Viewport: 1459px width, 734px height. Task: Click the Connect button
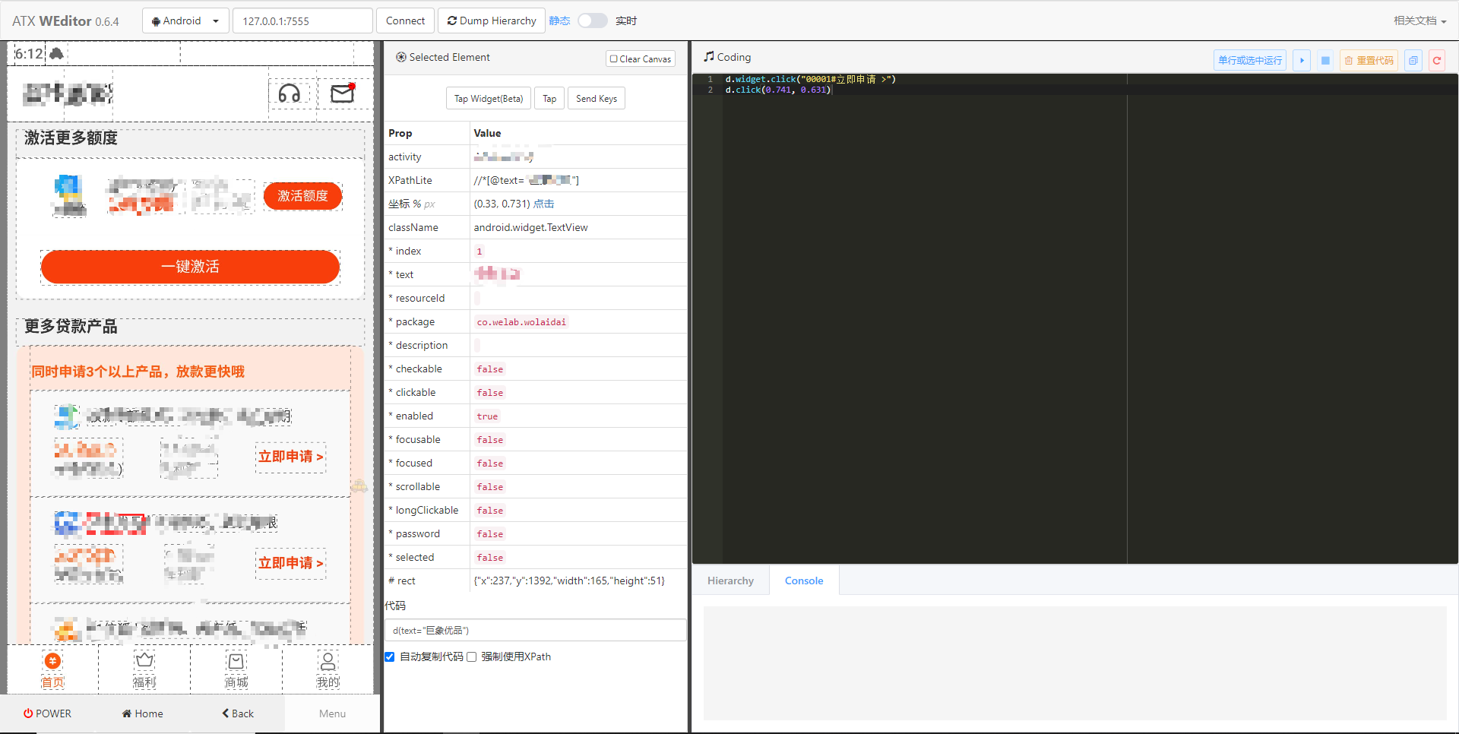click(405, 21)
